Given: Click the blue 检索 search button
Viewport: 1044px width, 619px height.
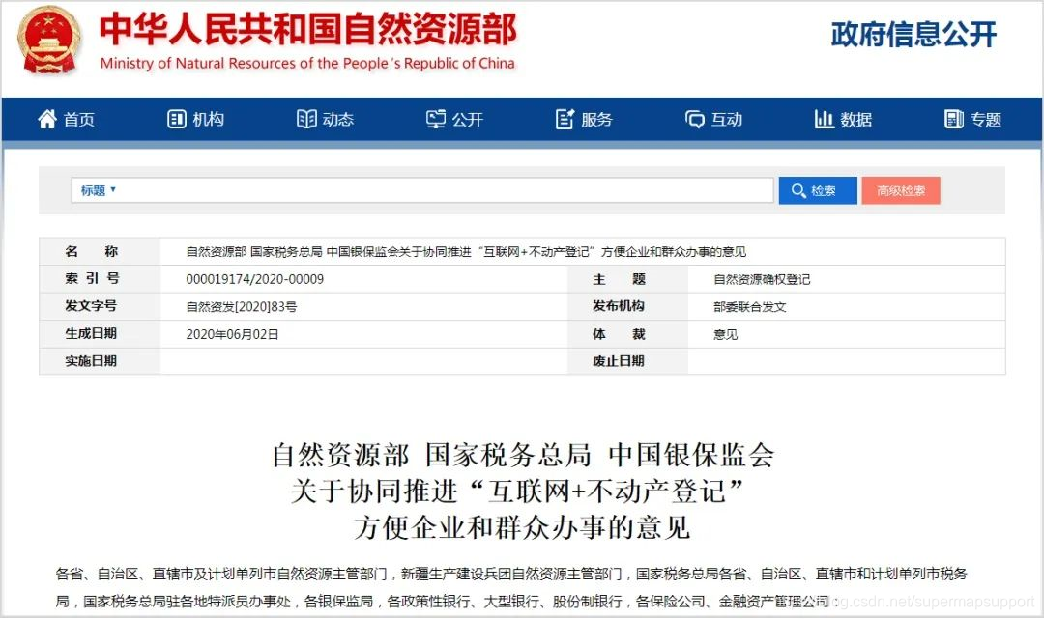Looking at the screenshot, I should pyautogui.click(x=818, y=191).
